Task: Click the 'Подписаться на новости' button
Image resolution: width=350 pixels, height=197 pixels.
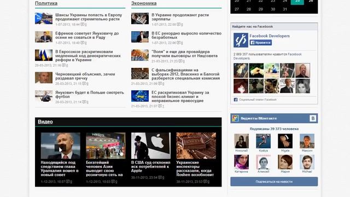Action: [274, 182]
